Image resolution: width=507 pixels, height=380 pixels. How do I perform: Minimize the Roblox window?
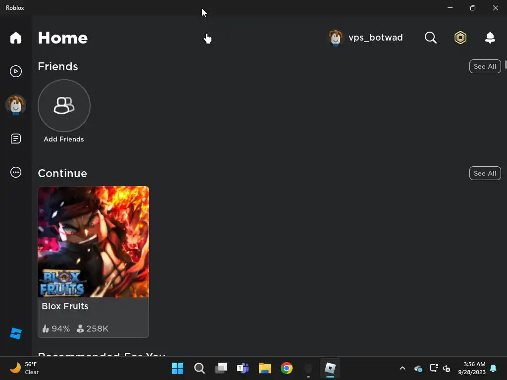(450, 8)
